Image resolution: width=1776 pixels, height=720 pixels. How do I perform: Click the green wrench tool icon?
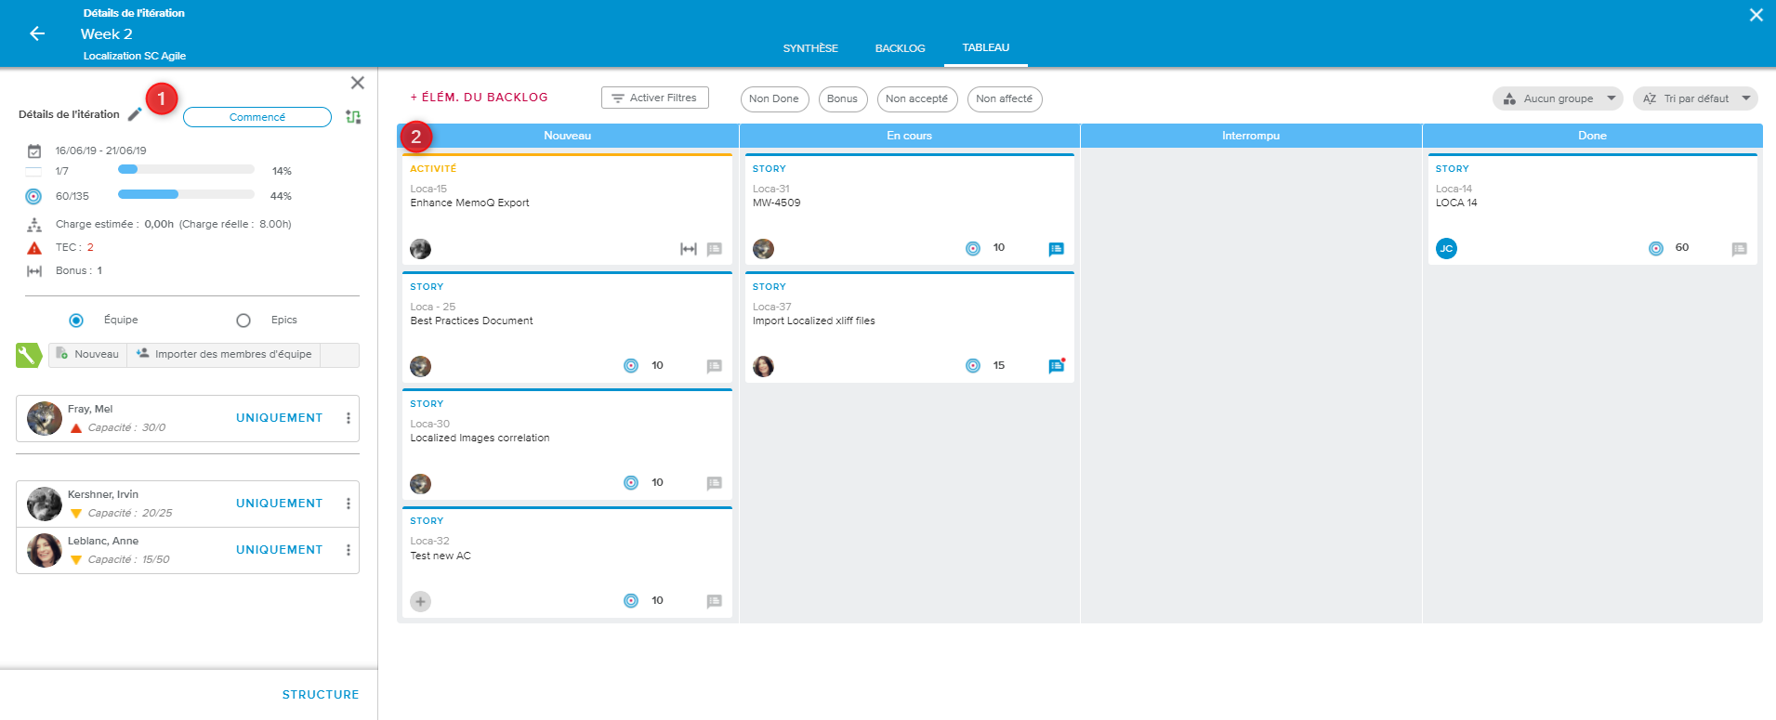click(x=29, y=355)
